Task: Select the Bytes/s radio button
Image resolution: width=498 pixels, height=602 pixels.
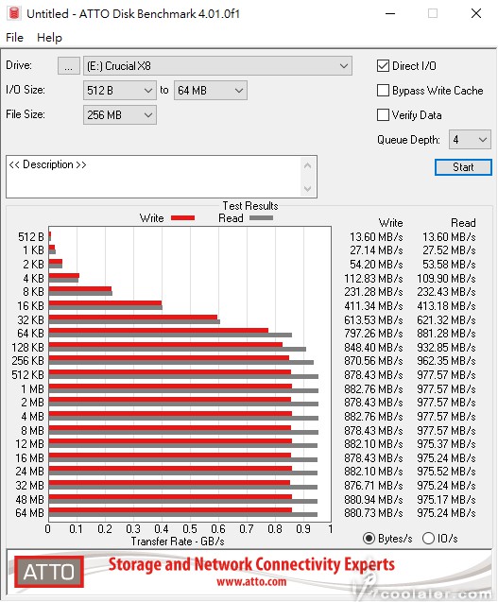Action: coord(369,539)
